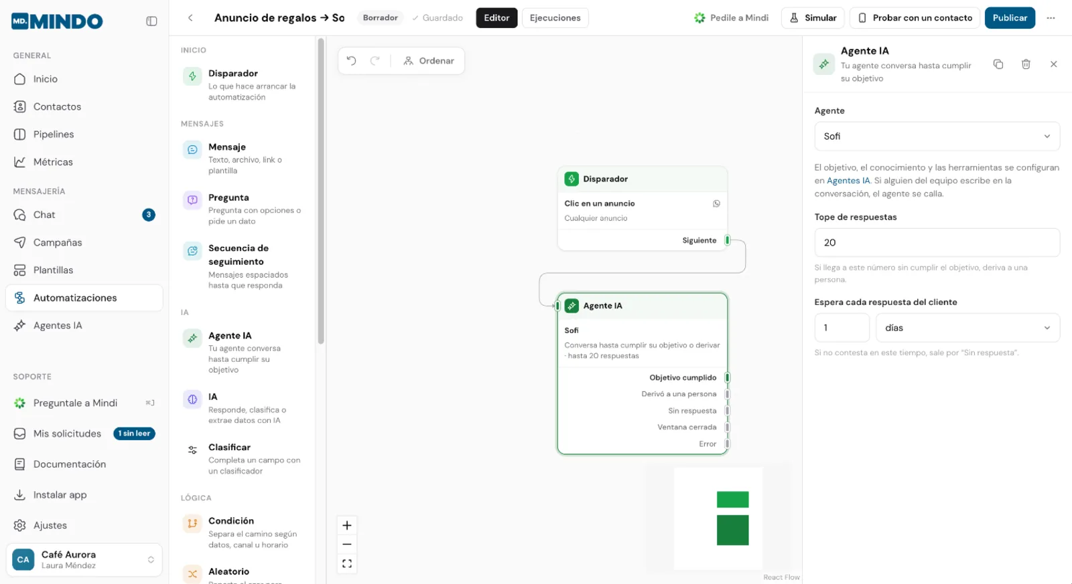Screen dimensions: 1072x584
Task: Click Pedile a Mindi
Action: tap(732, 18)
